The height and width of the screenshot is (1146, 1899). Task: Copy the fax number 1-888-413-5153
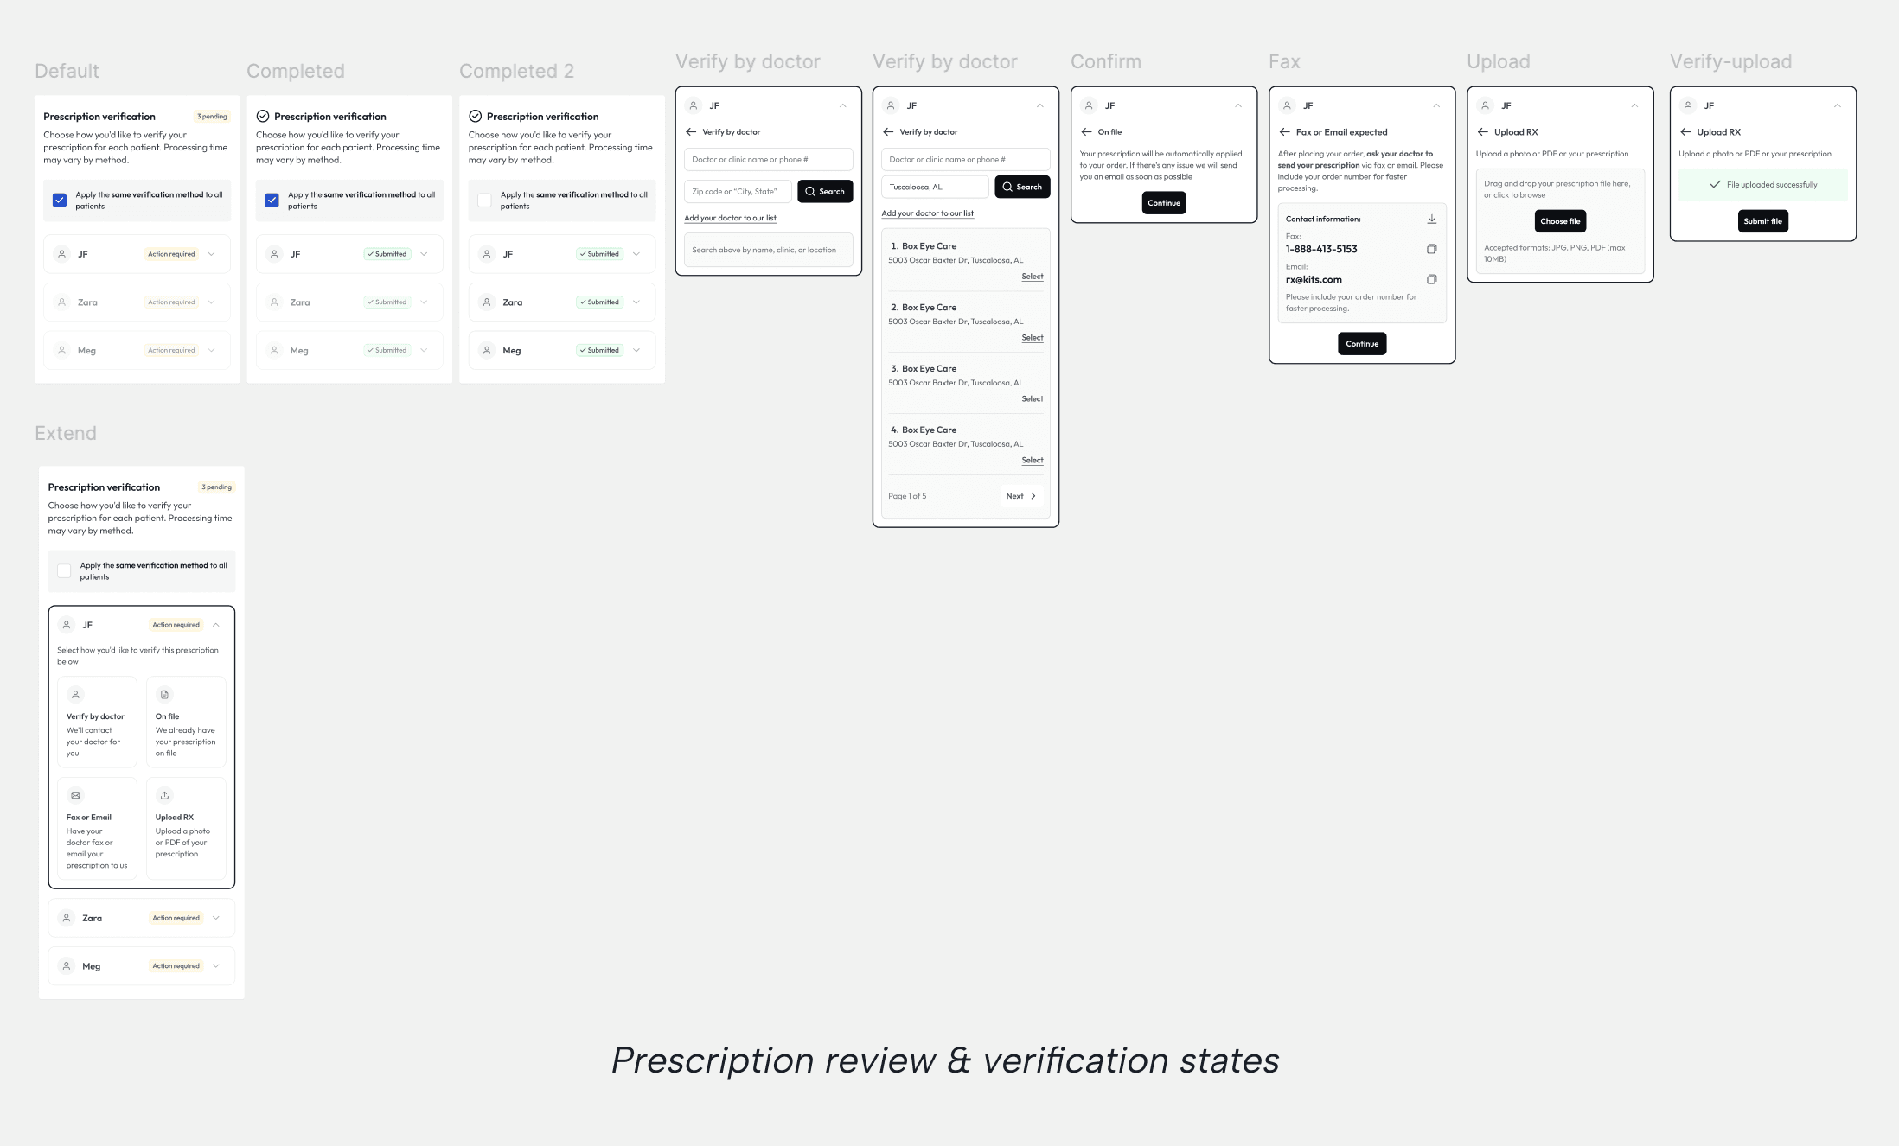pos(1431,249)
